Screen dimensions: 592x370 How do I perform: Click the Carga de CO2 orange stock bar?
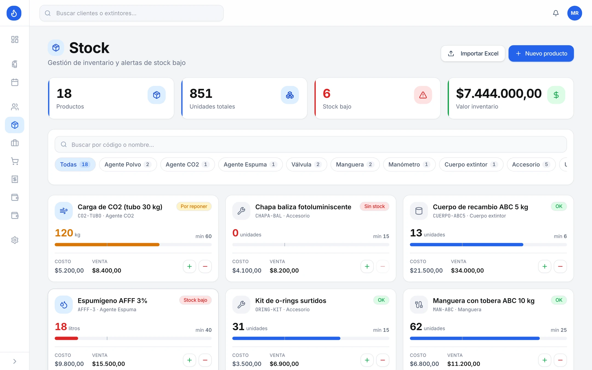pyautogui.click(x=107, y=244)
